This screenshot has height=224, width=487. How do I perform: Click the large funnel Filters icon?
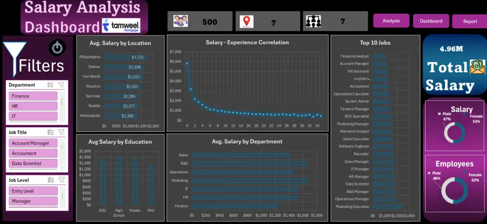point(15,59)
